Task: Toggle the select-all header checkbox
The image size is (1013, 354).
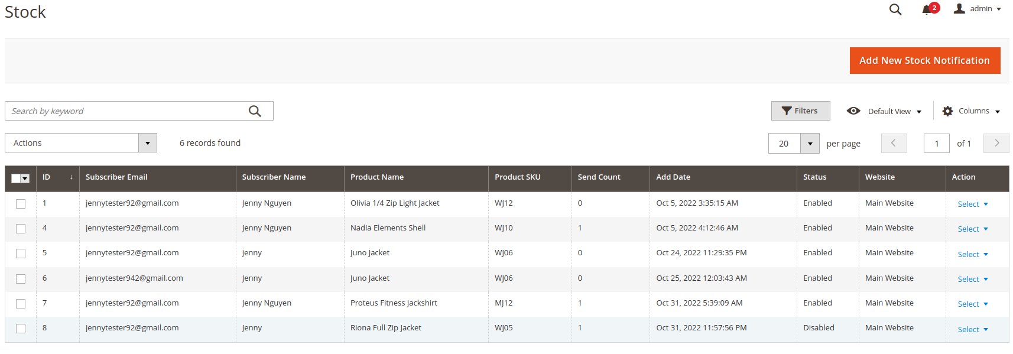Action: (x=16, y=178)
